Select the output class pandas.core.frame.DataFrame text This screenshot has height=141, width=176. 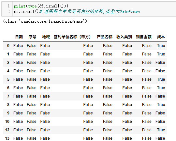pyautogui.click(x=45, y=21)
